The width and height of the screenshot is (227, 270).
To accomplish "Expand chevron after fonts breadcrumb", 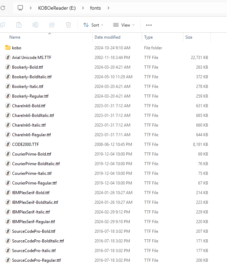I will [108, 8].
